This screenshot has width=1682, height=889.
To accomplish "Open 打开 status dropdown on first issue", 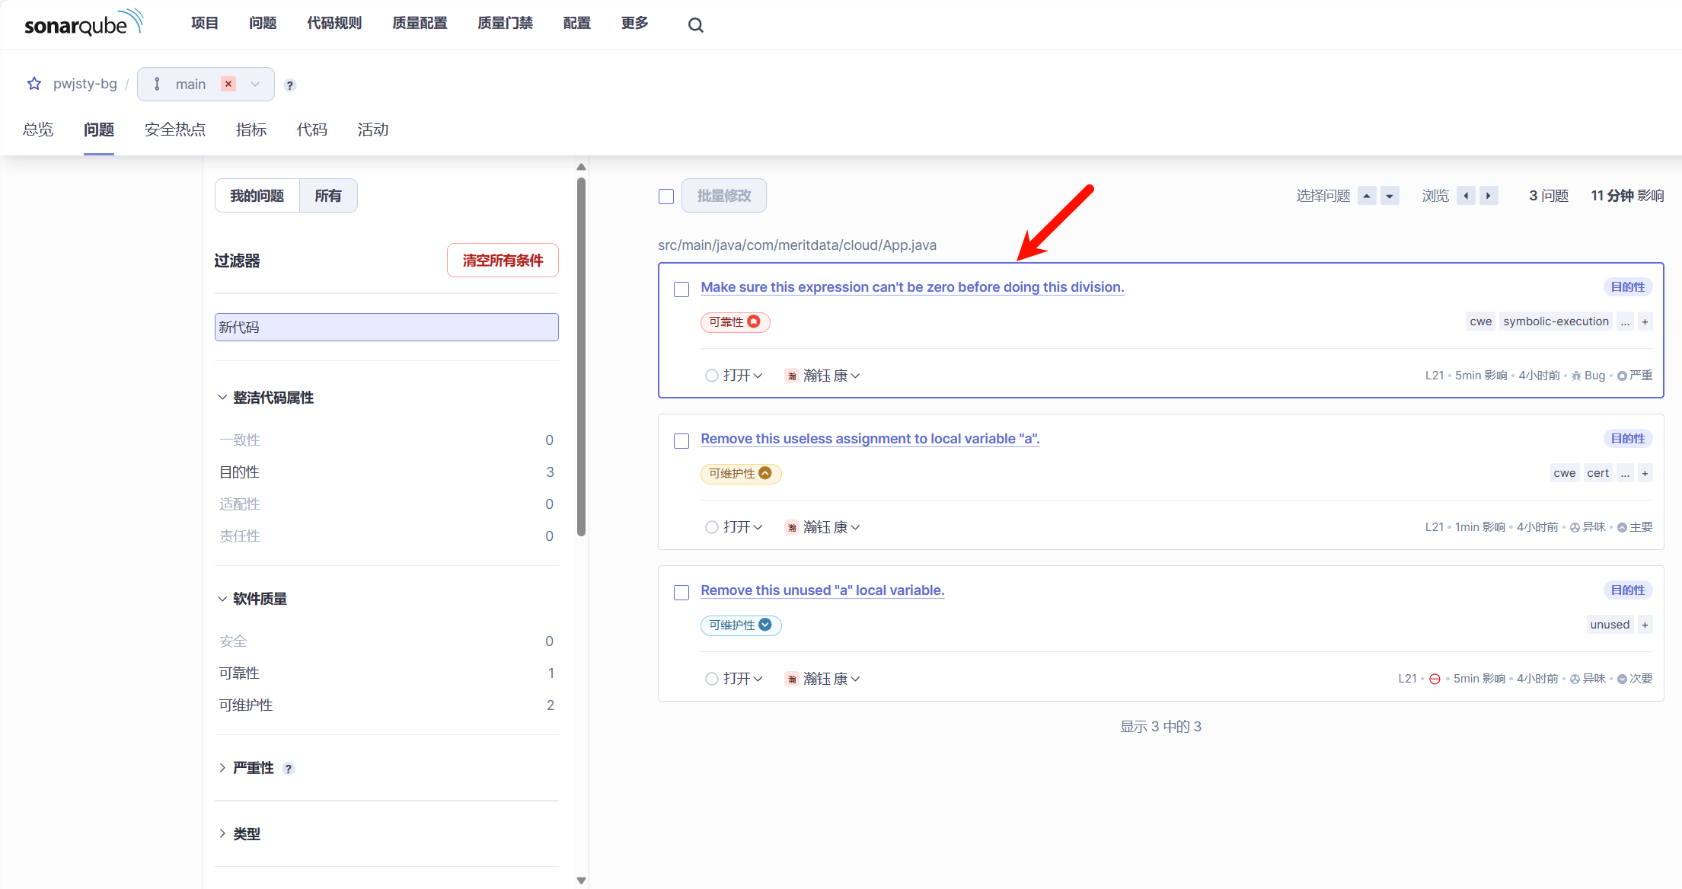I will [x=735, y=376].
